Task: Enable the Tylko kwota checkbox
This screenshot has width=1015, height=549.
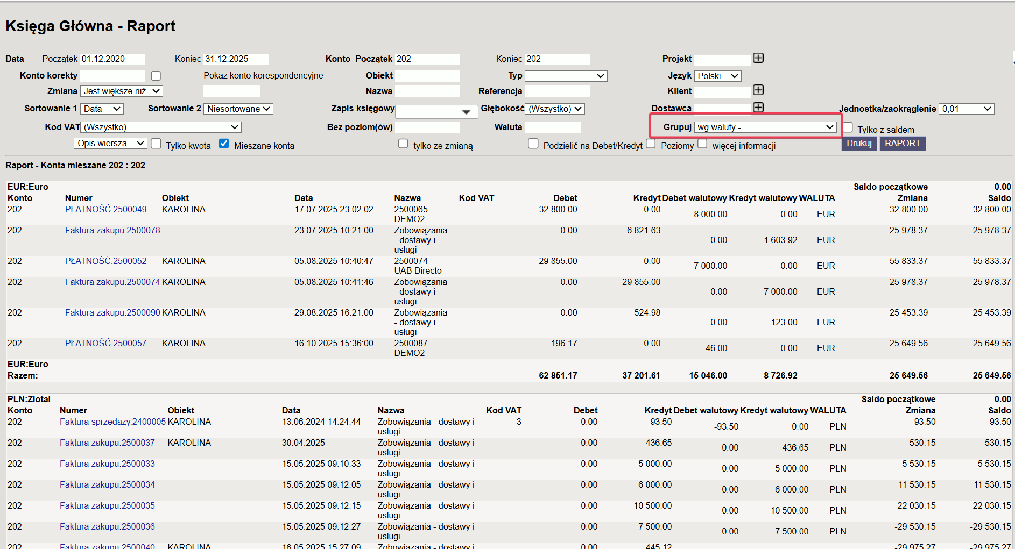Action: tap(156, 144)
